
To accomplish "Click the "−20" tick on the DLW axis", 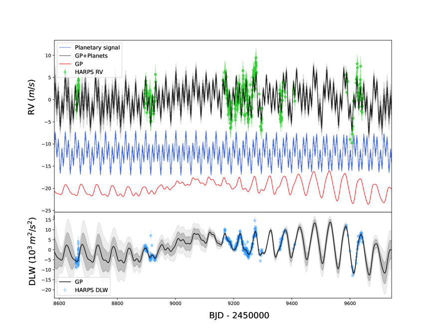I will [46, 290].
